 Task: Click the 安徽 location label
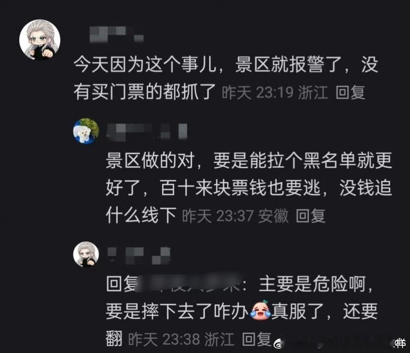273,216
